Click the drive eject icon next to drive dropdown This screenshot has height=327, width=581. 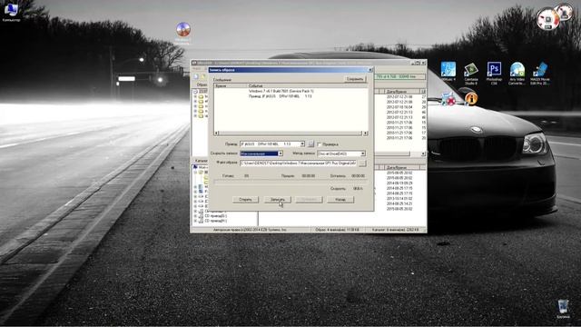pos(310,144)
